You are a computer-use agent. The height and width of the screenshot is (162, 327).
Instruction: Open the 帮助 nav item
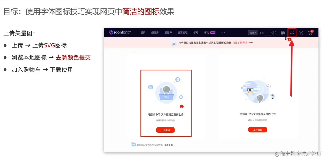click(196, 33)
